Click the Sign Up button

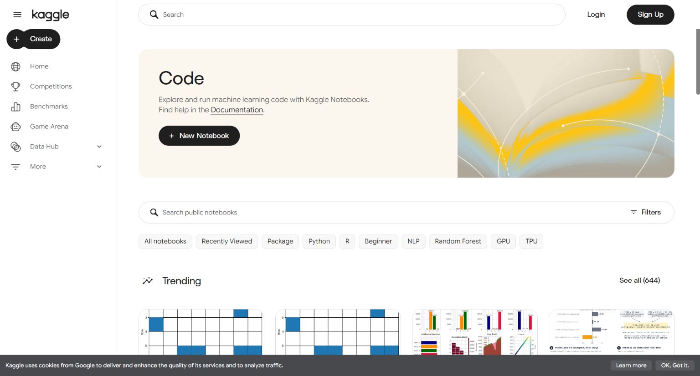(x=650, y=15)
